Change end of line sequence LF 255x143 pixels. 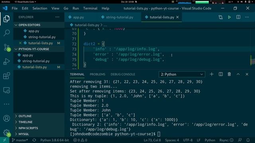(x=198, y=140)
